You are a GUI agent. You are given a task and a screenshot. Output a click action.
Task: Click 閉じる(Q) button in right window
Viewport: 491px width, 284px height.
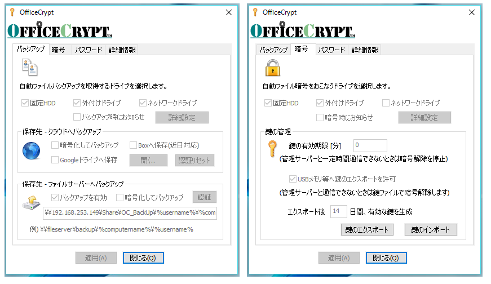tap(386, 258)
